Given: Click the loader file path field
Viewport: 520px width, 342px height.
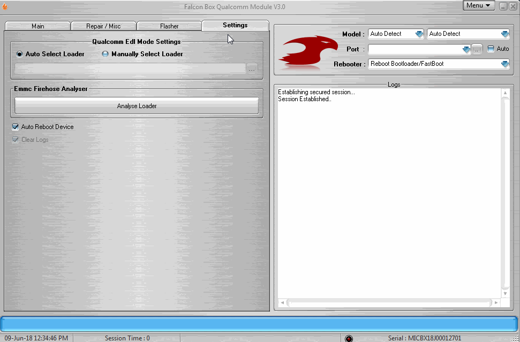Looking at the screenshot, I should coord(130,69).
